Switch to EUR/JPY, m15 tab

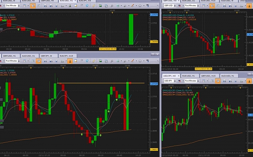click(x=68, y=56)
